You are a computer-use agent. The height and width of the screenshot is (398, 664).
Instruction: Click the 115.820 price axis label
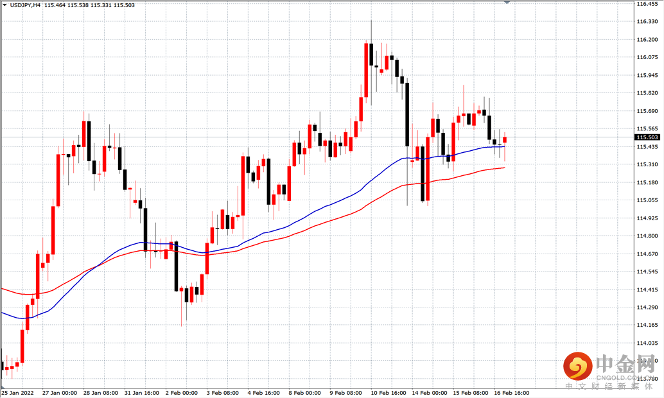tap(647, 93)
